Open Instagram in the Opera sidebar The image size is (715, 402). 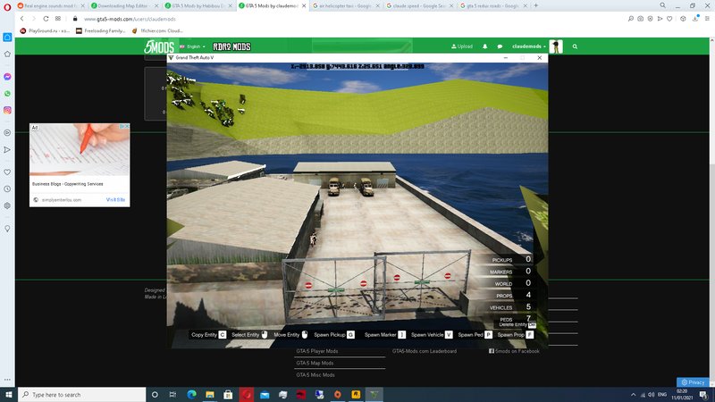(7, 110)
